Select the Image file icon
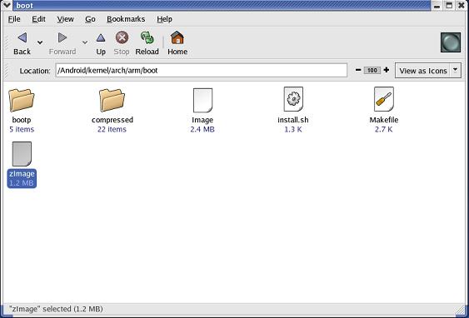Screen dimensions: 469x318 pyautogui.click(x=202, y=100)
